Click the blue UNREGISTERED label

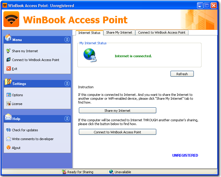coord(185,155)
